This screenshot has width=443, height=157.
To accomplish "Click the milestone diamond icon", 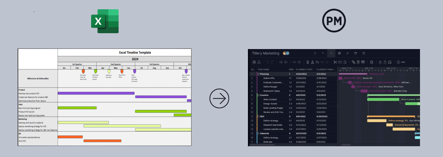I will 327,62.
